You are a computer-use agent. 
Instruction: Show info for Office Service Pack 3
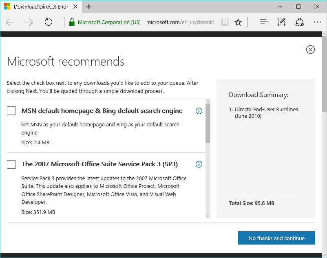point(199,164)
